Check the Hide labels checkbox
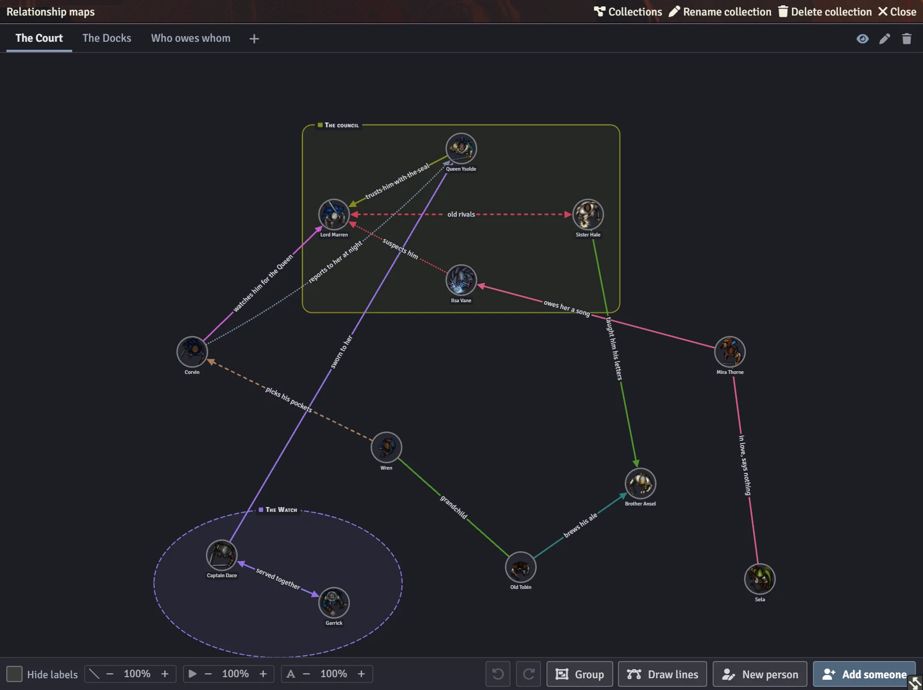Screen dimensions: 923x690 pos(14,674)
